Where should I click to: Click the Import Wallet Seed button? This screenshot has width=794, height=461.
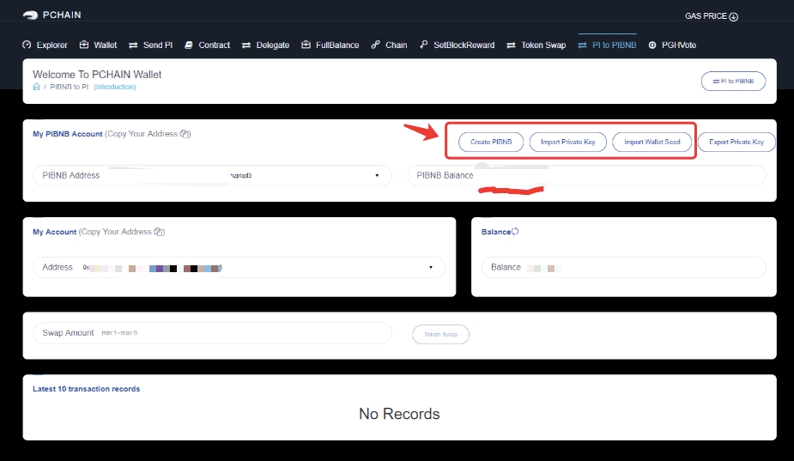pos(652,142)
